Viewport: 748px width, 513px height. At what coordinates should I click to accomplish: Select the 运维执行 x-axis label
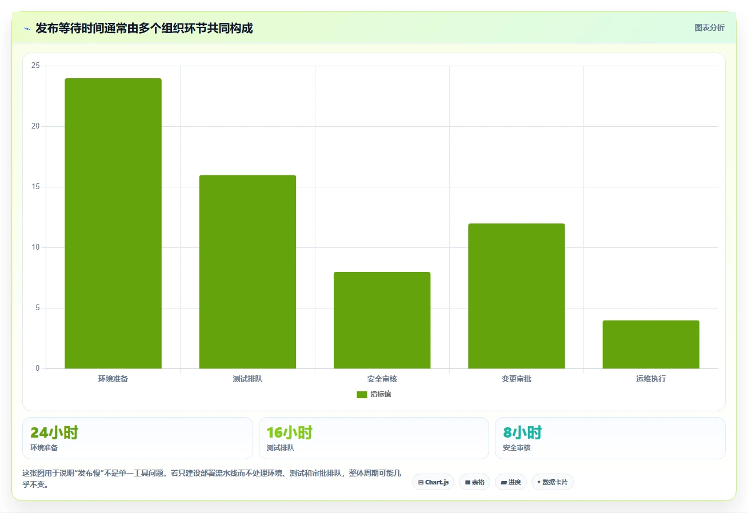pos(651,379)
